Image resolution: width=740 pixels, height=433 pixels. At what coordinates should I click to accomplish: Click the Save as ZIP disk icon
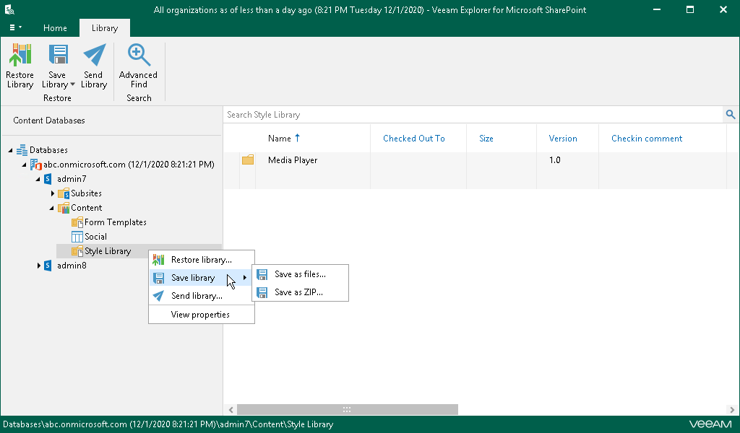point(262,292)
